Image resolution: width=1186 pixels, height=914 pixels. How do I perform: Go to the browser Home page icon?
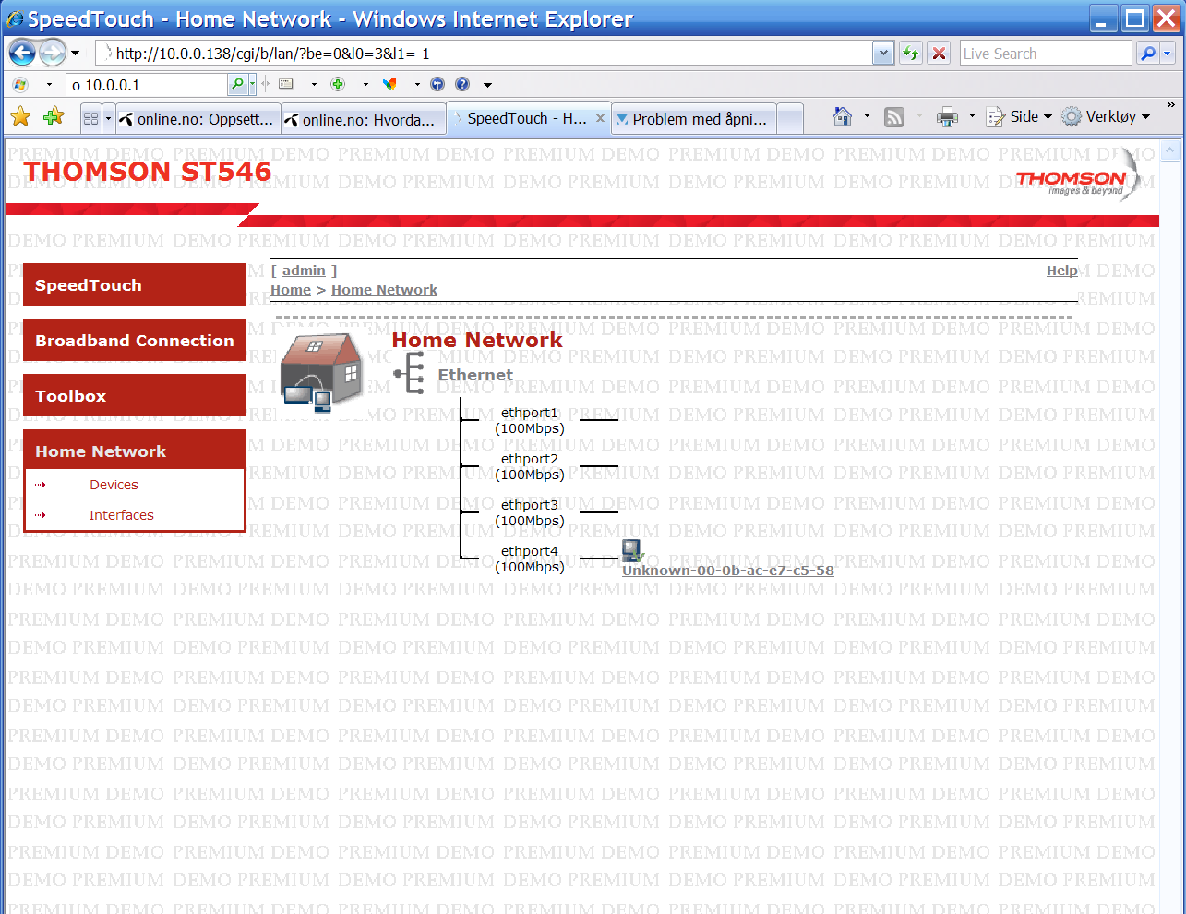pyautogui.click(x=843, y=116)
